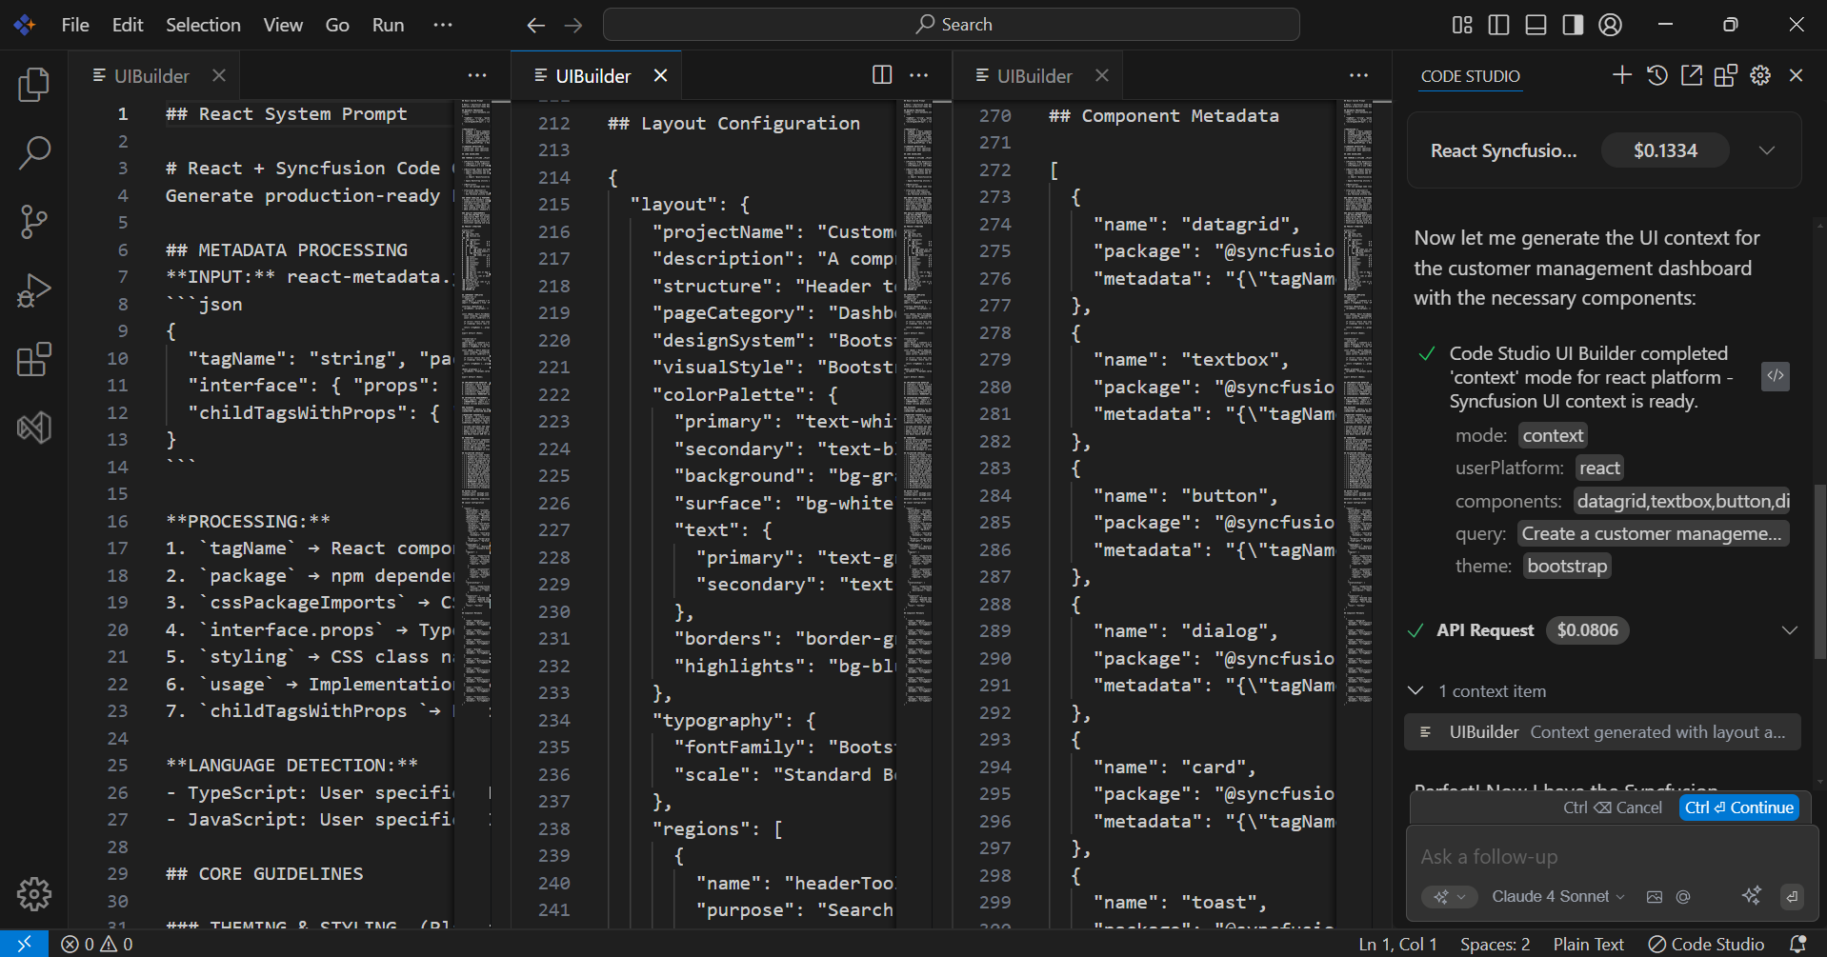Viewport: 1827px width, 957px height.
Task: Expand the React Syncfusion cost details chevron
Action: tap(1768, 150)
